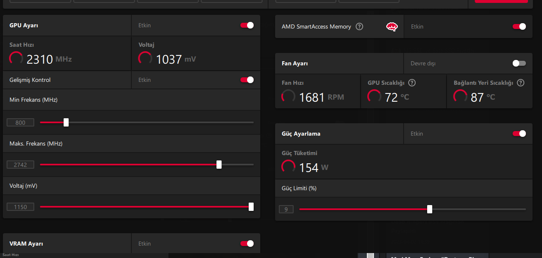The height and width of the screenshot is (258, 542).
Task: Click the 87 °C junction temperature reading
Action: point(483,98)
